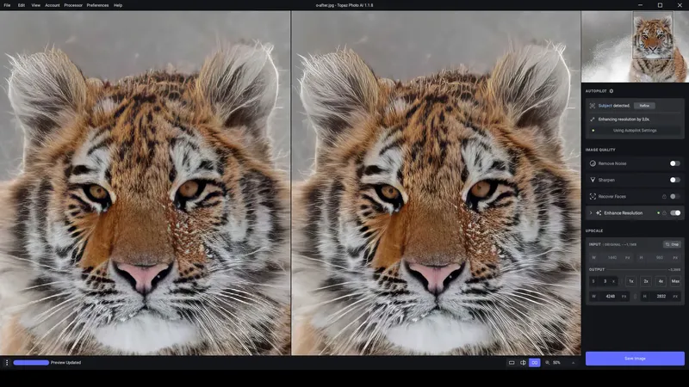Viewport: 689px width, 387px height.
Task: Click the Subject link text
Action: tap(605, 106)
